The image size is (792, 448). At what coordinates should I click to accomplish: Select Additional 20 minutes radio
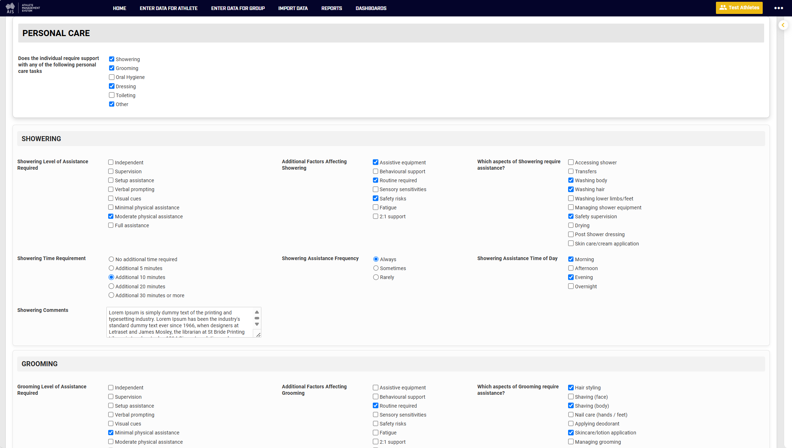click(x=111, y=286)
